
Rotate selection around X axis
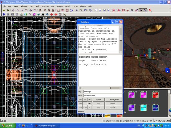click(18, 10)
